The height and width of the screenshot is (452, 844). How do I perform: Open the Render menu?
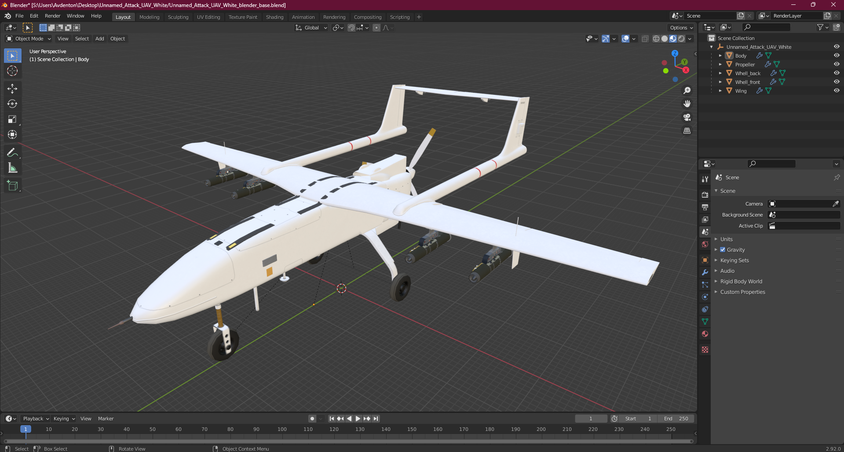pyautogui.click(x=52, y=16)
